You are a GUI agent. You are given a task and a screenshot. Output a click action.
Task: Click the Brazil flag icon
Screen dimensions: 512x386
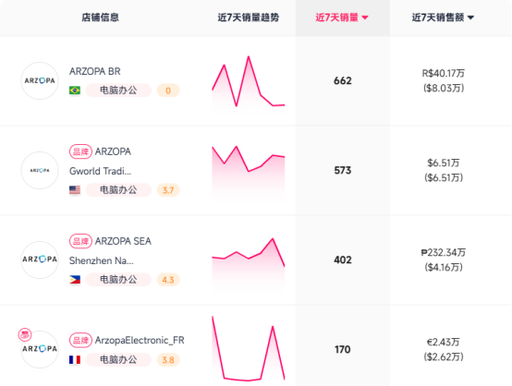(x=75, y=90)
